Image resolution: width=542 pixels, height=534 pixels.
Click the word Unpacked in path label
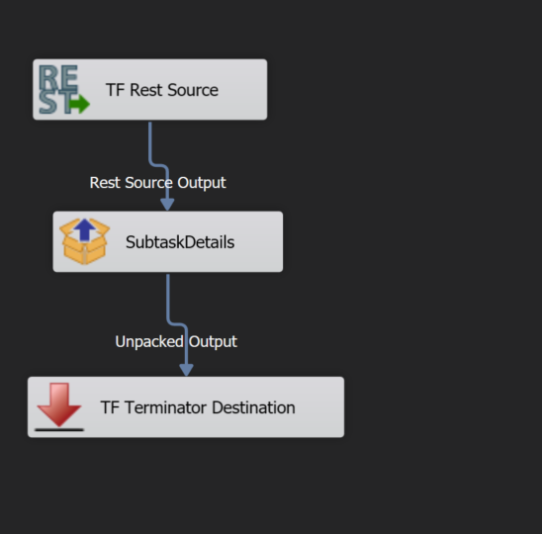(149, 342)
